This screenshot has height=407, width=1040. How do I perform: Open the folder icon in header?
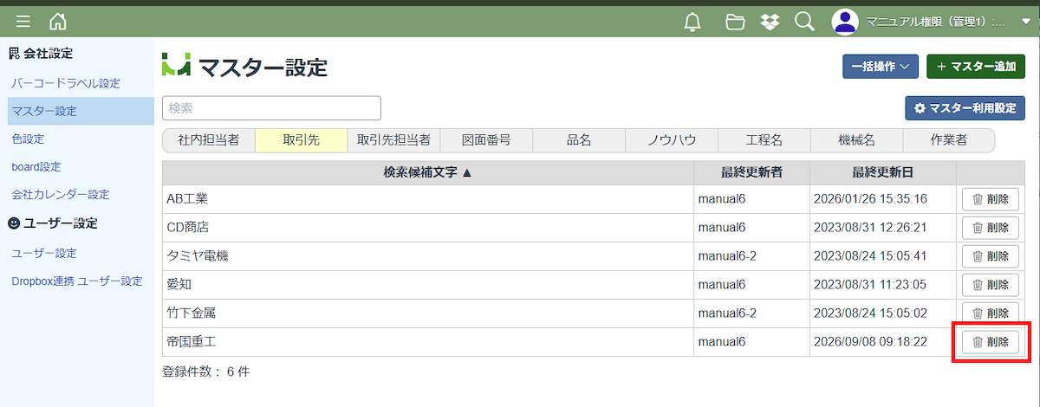735,22
